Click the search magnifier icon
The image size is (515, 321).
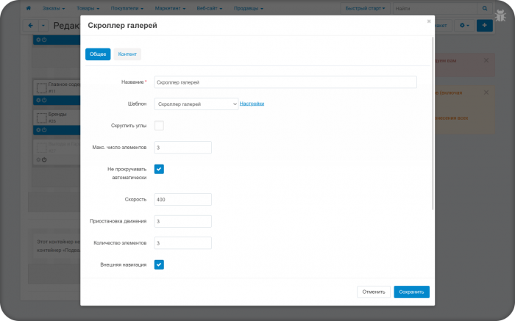pyautogui.click(x=485, y=9)
